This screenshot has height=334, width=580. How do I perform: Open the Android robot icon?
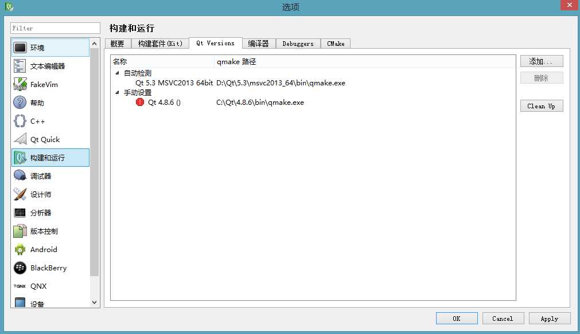click(x=20, y=249)
